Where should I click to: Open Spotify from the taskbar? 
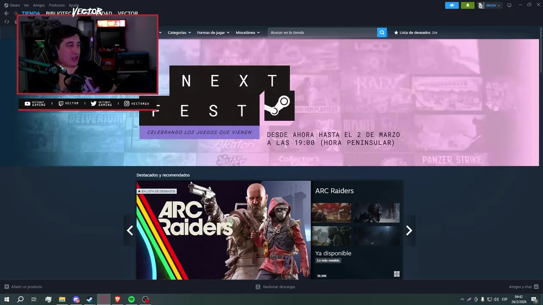(132, 299)
